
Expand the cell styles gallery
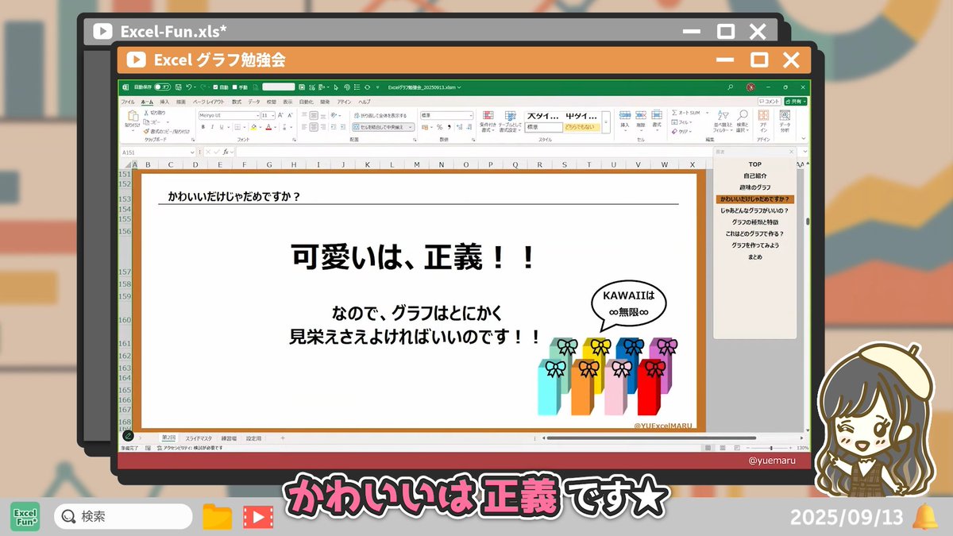click(606, 121)
